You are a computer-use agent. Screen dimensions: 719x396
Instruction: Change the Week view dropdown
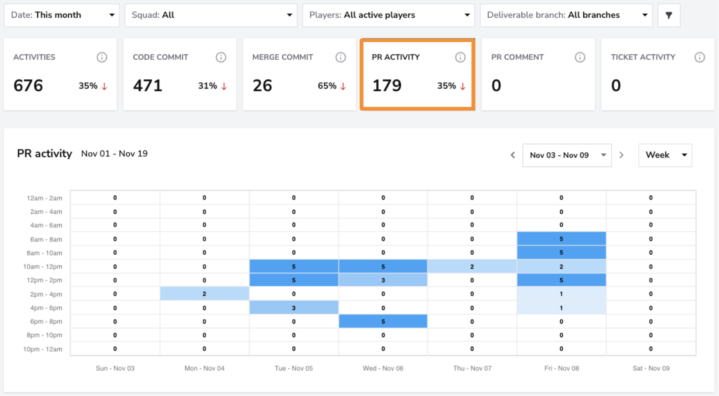665,155
